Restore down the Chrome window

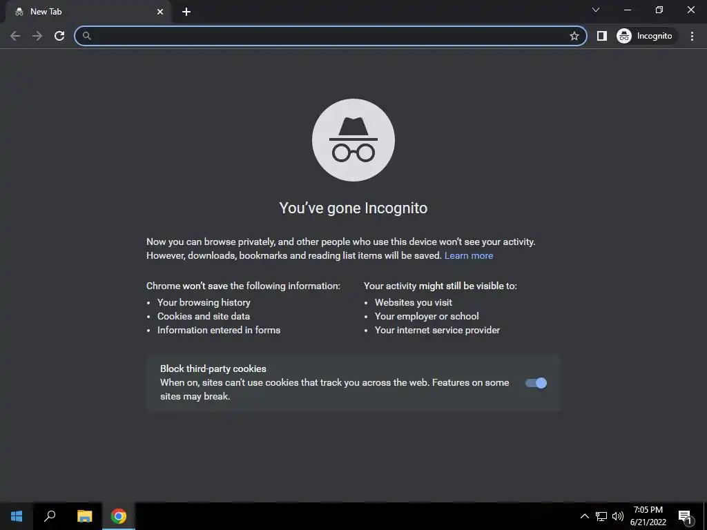[x=659, y=10]
